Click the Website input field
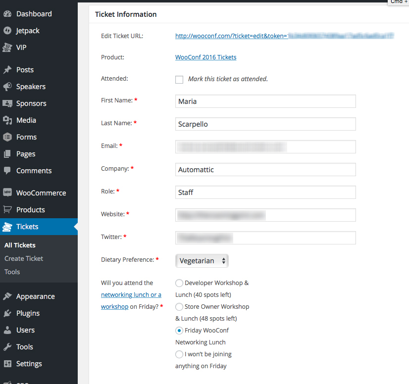Screen dimensions: 409x384 click(x=265, y=215)
